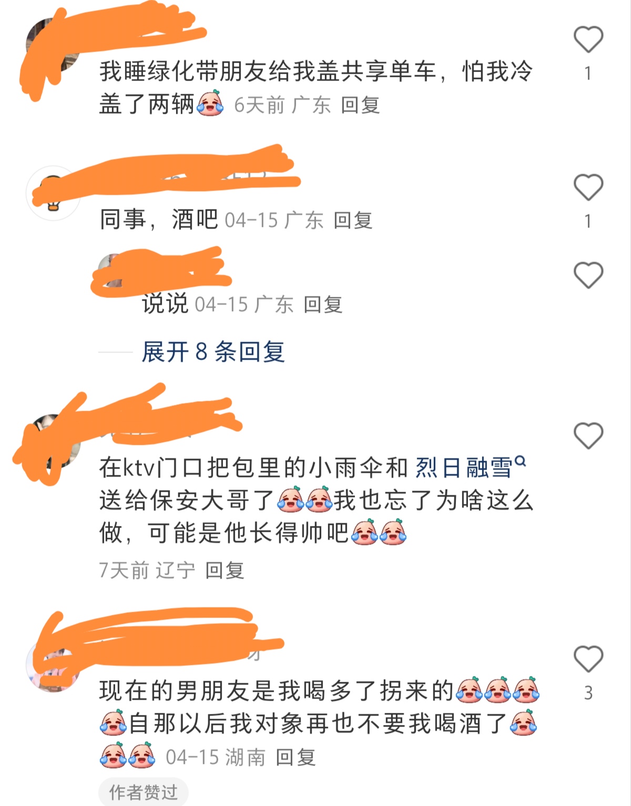Tap the crying emoji after 盖了两辆
This screenshot has height=806, width=631.
[210, 103]
